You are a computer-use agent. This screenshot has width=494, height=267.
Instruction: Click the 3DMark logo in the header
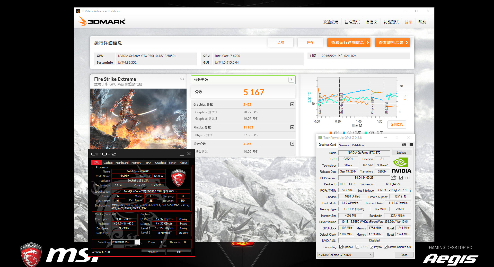pos(102,21)
